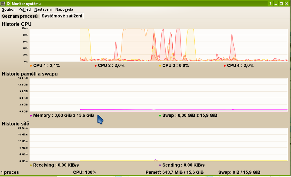
Task: Click the green Swap legend dot
Action: click(160, 115)
